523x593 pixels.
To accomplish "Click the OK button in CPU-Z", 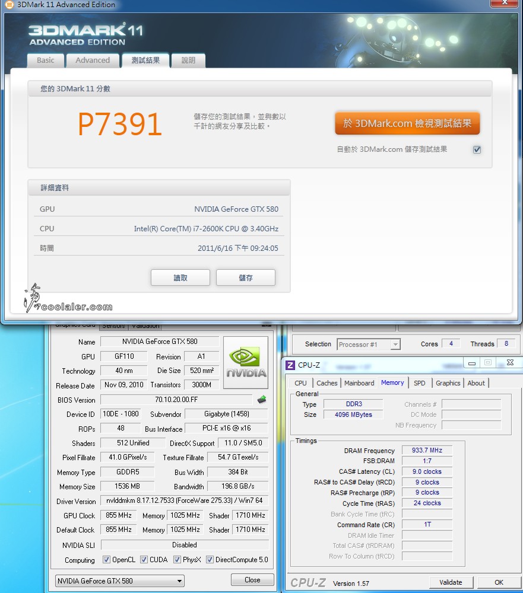I will (x=499, y=582).
